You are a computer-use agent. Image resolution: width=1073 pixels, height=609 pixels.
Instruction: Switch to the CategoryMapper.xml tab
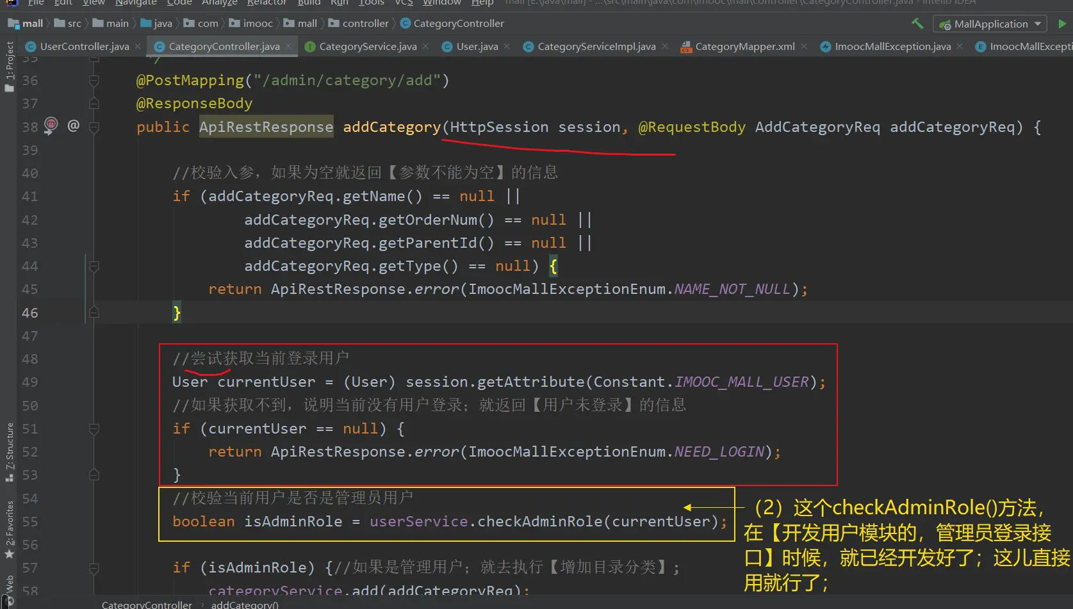point(744,46)
